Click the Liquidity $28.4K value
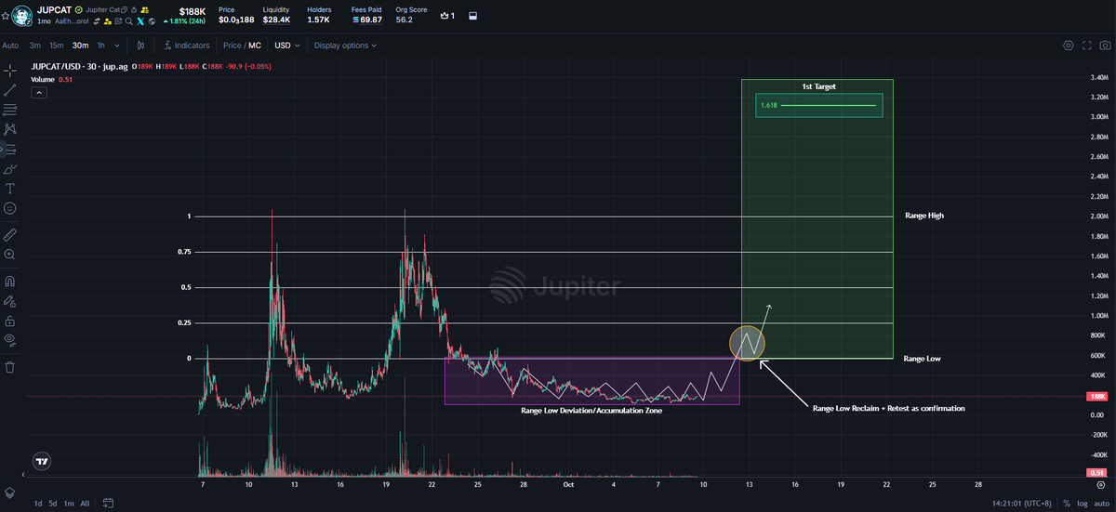 click(276, 20)
